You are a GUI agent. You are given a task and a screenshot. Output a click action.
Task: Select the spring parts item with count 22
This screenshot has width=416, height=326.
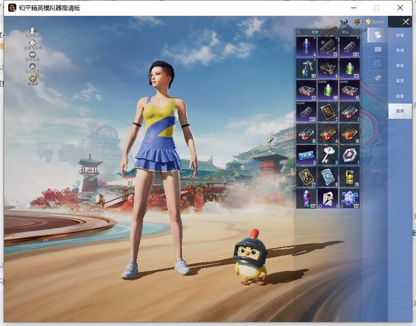click(x=328, y=47)
